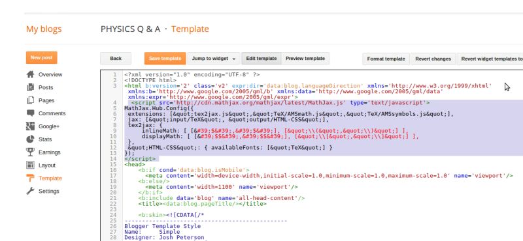Click the My blogs heading link

[x=44, y=29]
